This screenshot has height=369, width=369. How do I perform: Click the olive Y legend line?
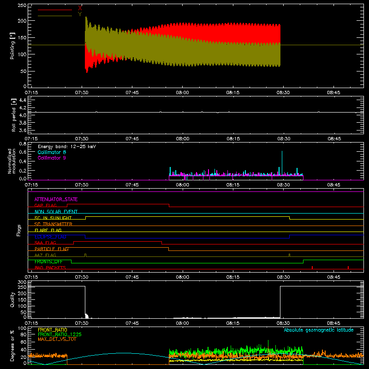pos(55,16)
